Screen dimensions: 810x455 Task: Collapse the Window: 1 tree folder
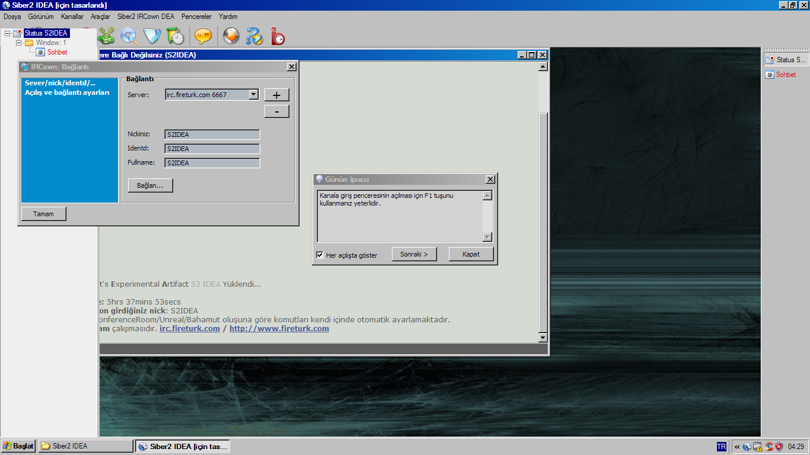[19, 43]
